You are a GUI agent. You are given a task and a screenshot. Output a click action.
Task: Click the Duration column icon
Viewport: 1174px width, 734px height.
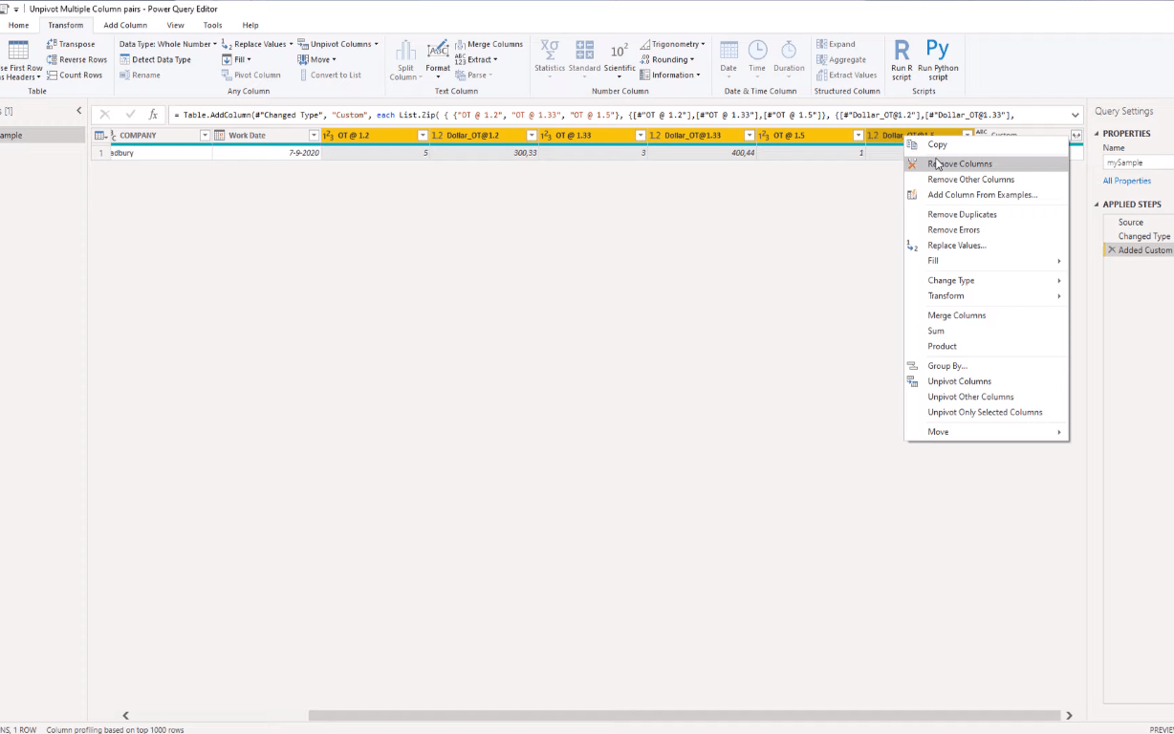(789, 50)
